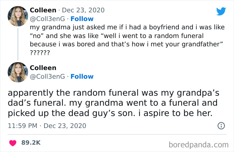Click the Colleen name on the reply tweet
Screen dimensions: 234x152
pos(43,68)
